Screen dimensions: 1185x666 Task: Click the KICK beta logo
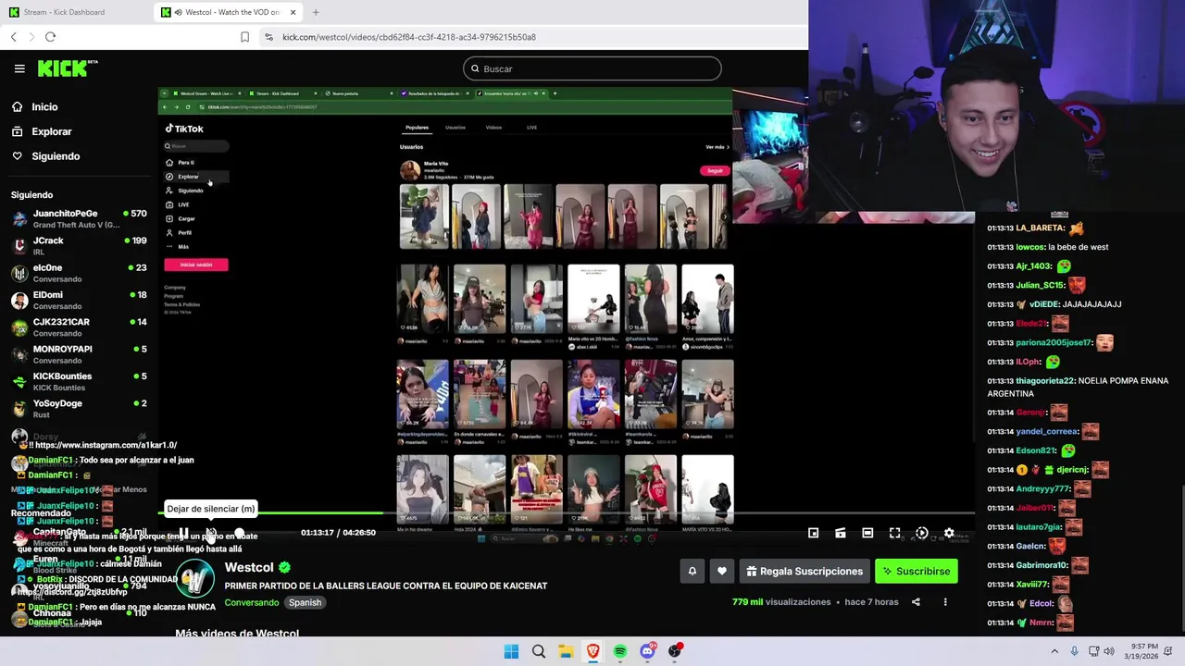point(67,68)
